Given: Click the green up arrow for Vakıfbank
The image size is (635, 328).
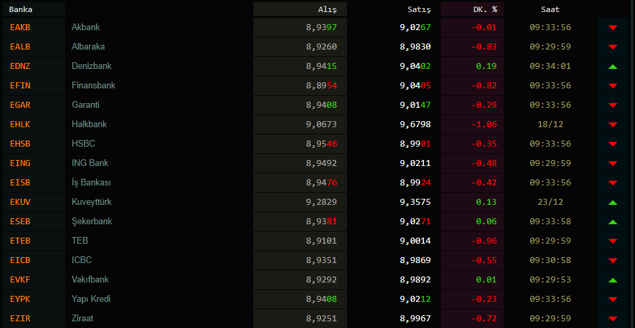Looking at the screenshot, I should (612, 280).
